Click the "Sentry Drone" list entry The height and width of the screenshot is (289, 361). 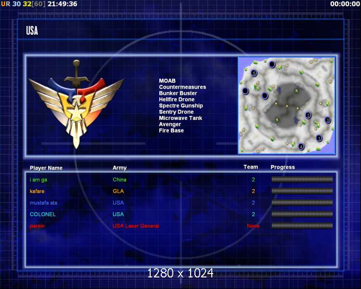[x=176, y=112]
